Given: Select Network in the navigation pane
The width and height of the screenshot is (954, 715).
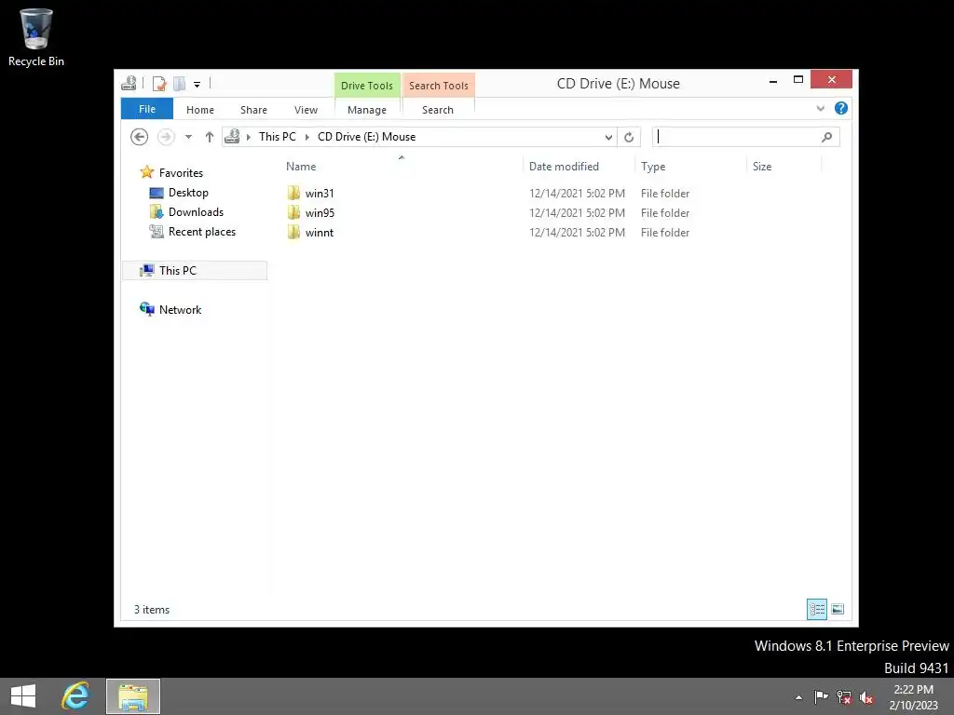Looking at the screenshot, I should 180,309.
